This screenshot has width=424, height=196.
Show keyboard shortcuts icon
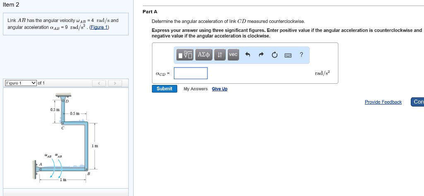coord(288,55)
